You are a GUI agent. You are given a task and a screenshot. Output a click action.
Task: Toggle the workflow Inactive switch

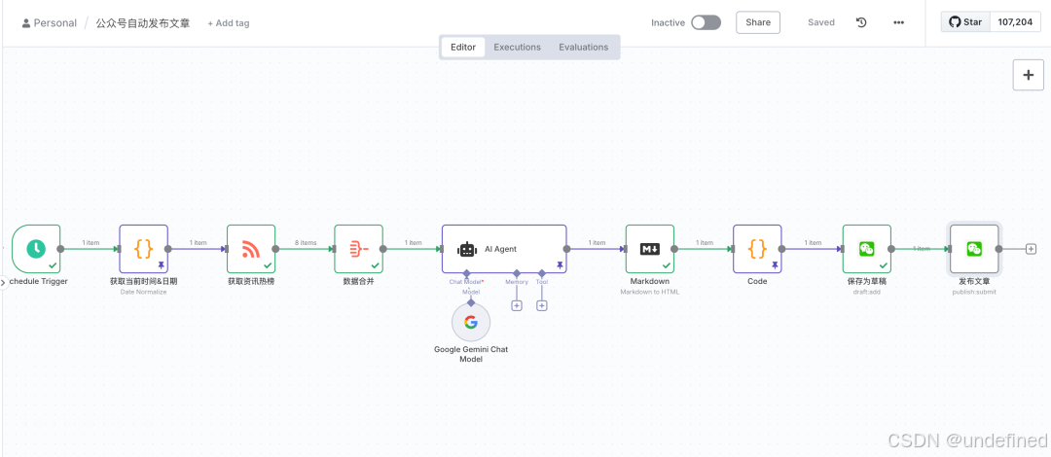coord(706,22)
